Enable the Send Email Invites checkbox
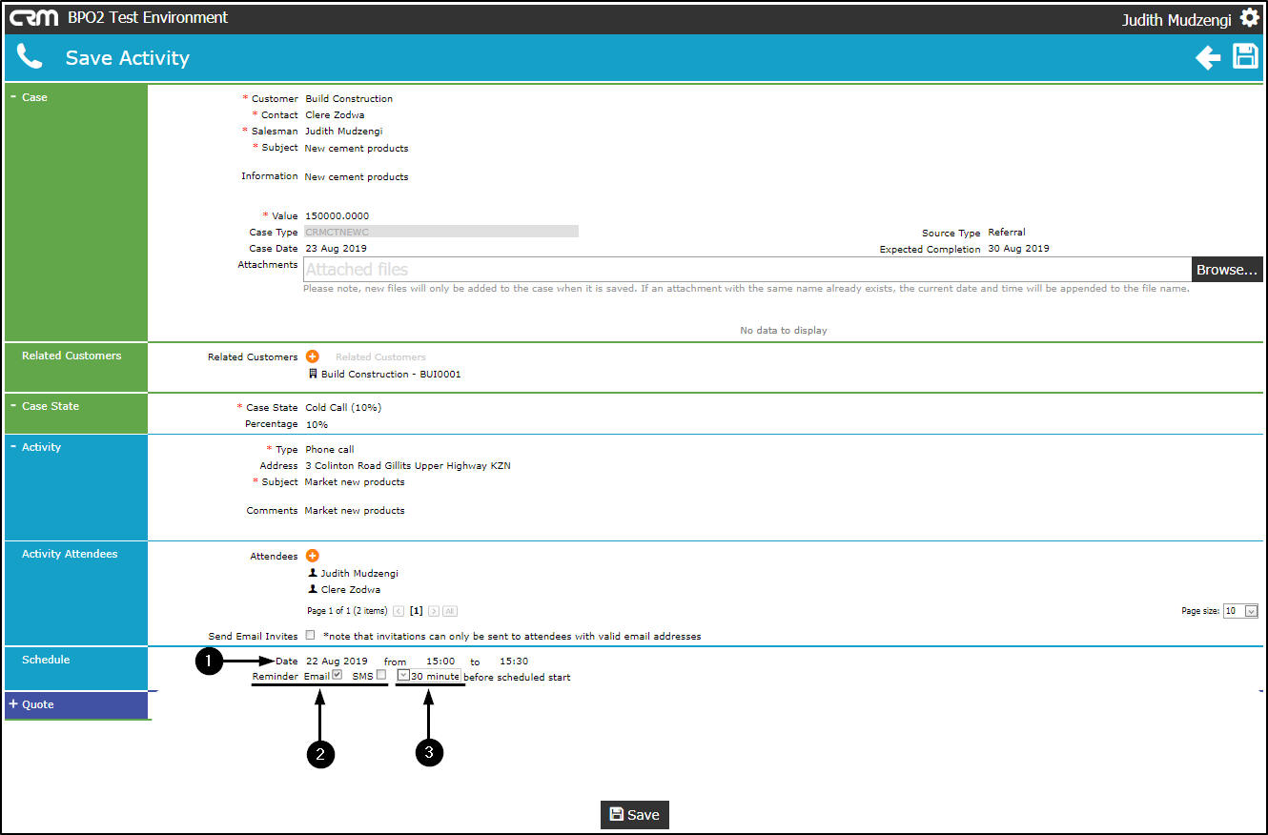Screen dimensions: 1268x835 [x=310, y=635]
